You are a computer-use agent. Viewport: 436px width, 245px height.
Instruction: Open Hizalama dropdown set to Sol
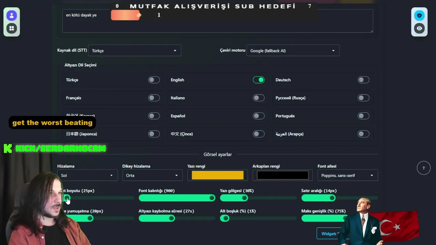coord(87,175)
